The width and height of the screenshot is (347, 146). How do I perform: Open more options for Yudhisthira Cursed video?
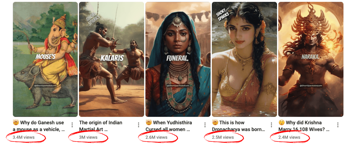click(x=205, y=125)
